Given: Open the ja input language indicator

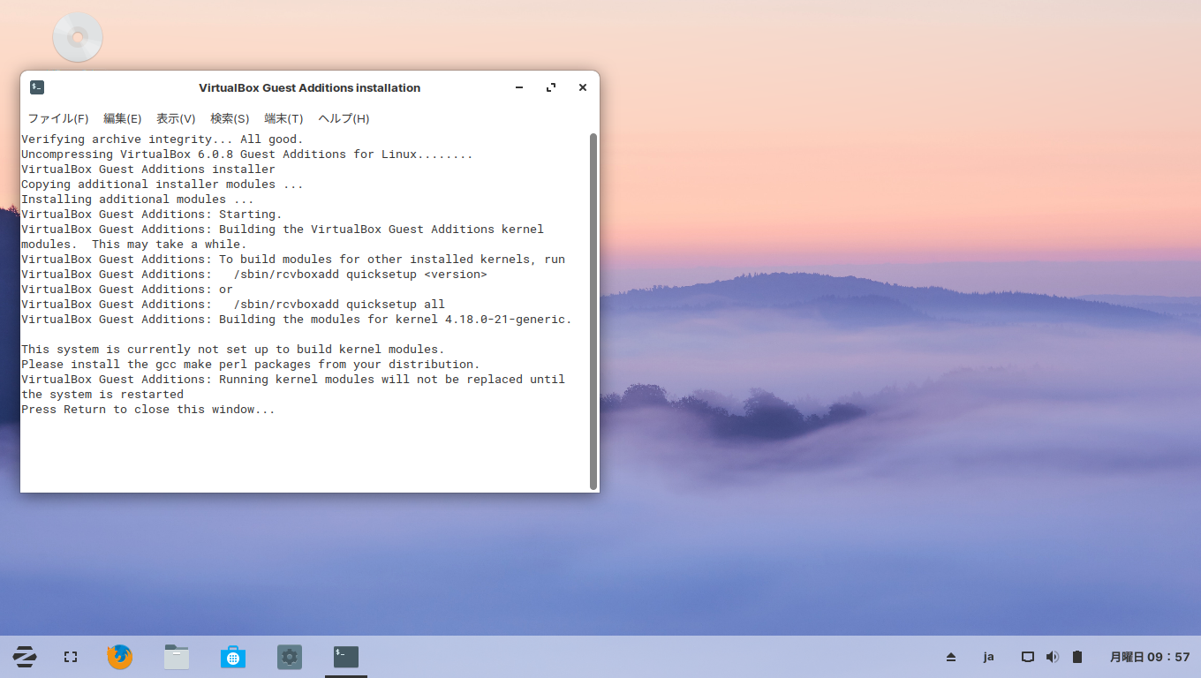Looking at the screenshot, I should pos(989,657).
